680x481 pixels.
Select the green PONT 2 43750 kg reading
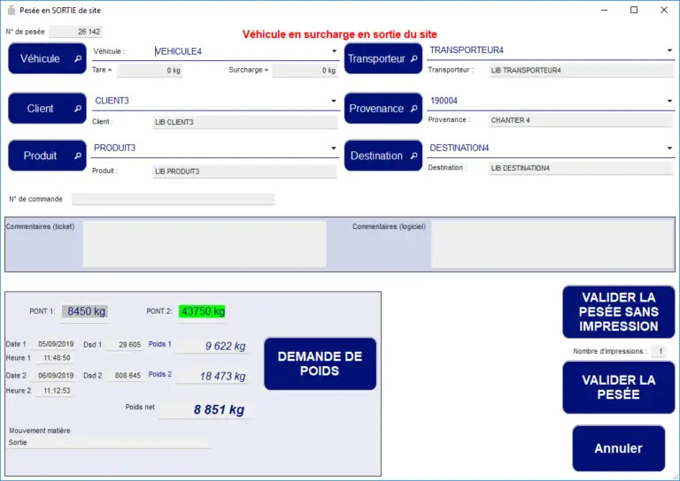click(202, 311)
